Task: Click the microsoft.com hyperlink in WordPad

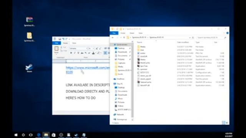Action: 88,70
